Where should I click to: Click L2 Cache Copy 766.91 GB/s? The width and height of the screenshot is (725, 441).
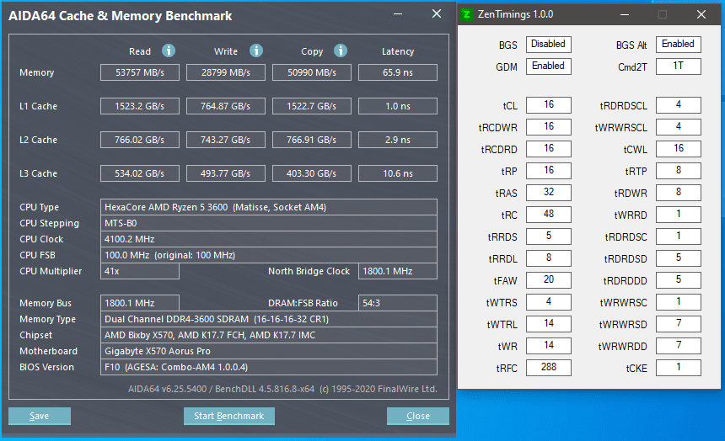point(312,140)
